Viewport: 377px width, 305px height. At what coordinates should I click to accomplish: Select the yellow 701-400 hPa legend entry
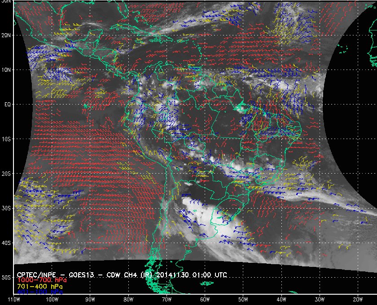click(x=39, y=287)
